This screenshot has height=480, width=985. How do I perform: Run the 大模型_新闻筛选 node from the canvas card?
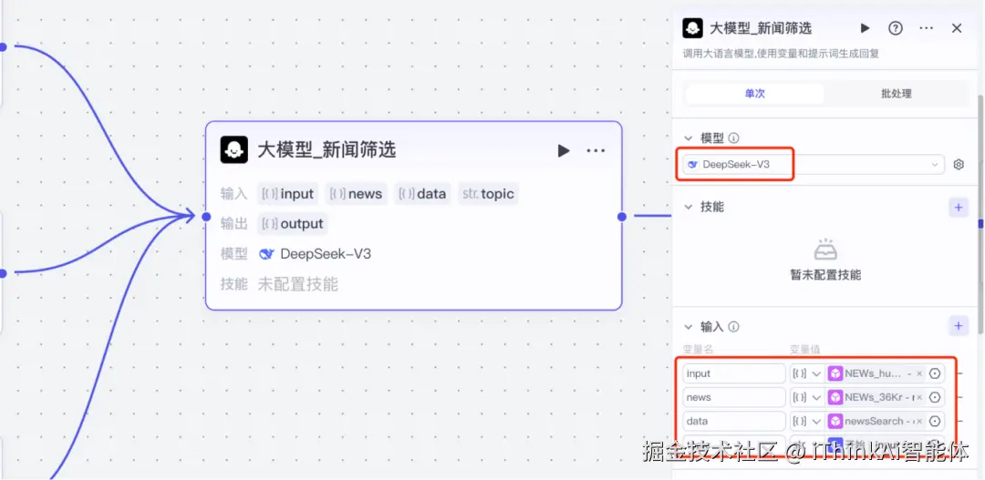tap(564, 150)
